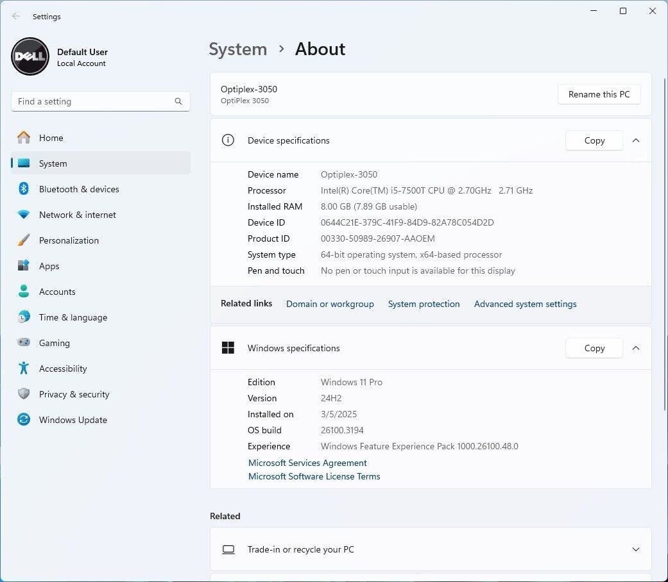This screenshot has height=582, width=668.
Task: Copy the Device specifications
Action: 594,140
